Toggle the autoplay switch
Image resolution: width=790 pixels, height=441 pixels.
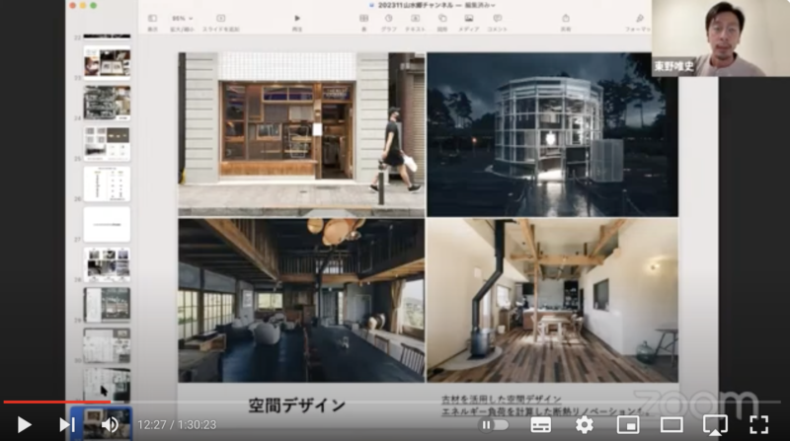(x=493, y=424)
